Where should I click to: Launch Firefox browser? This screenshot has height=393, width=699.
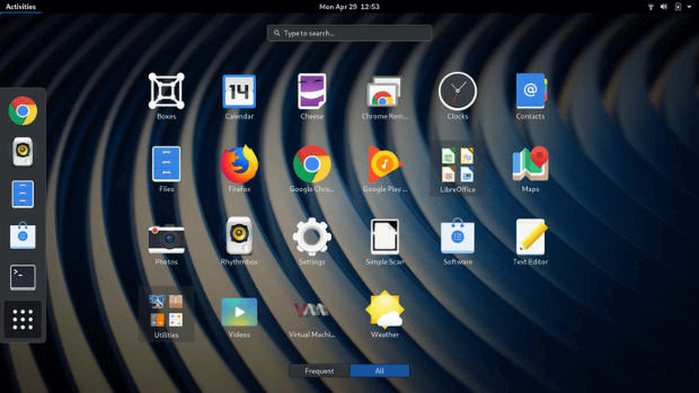pos(239,166)
